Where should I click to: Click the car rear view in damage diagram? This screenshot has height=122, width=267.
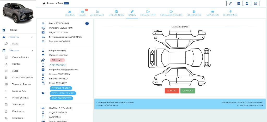pyautogui.click(x=152, y=58)
